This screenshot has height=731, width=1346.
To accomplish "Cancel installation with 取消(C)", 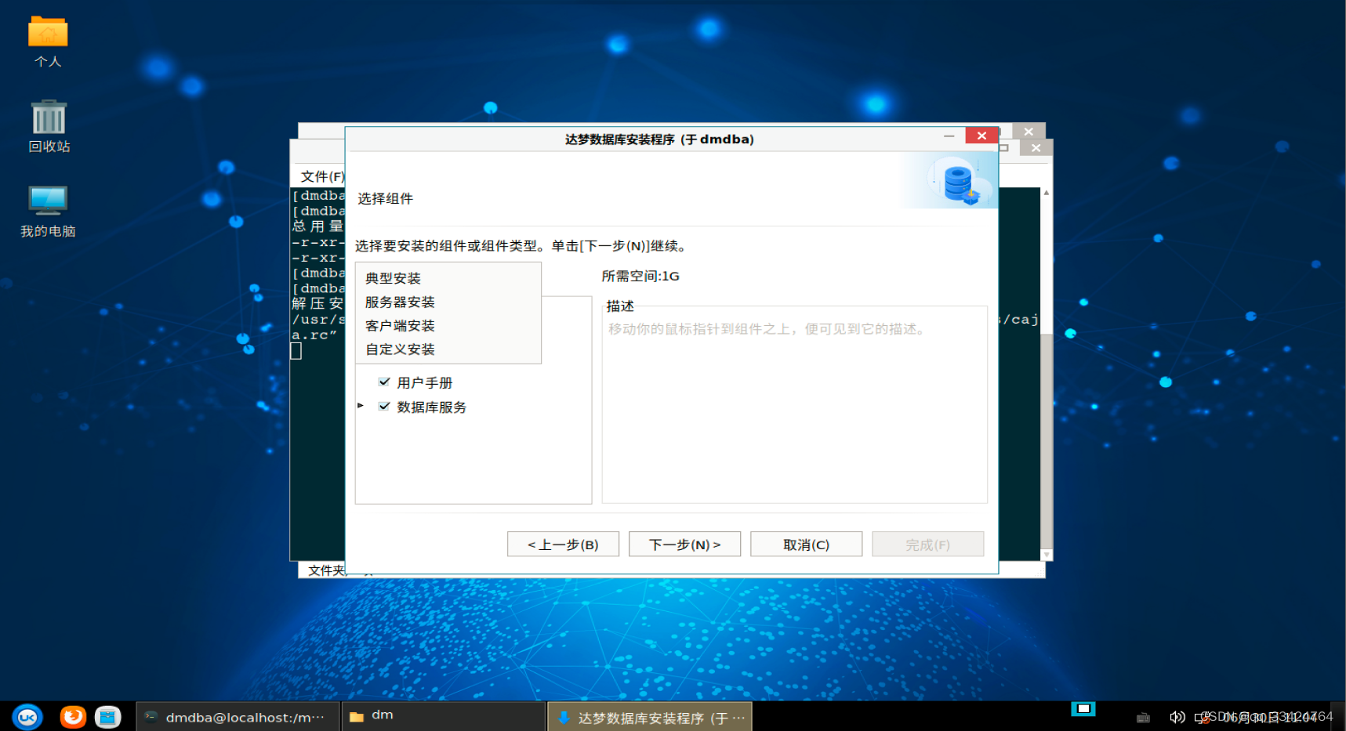I will [x=806, y=544].
